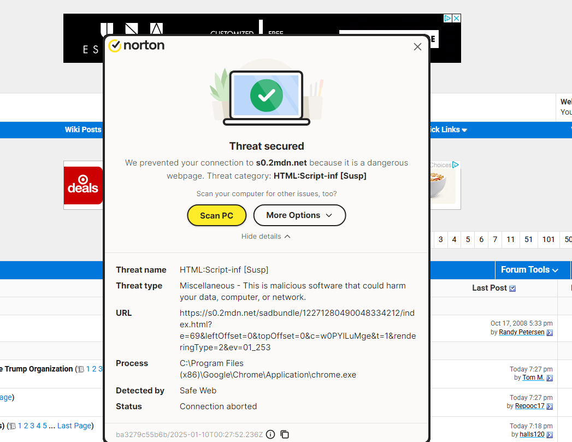Jump to the thread's Last Page link

(74, 426)
